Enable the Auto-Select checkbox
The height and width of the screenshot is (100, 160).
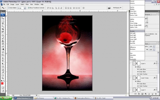tap(9, 8)
